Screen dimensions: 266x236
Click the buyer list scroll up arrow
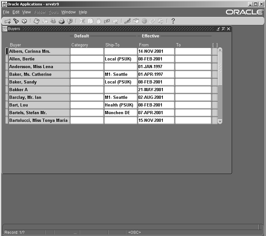[220, 50]
